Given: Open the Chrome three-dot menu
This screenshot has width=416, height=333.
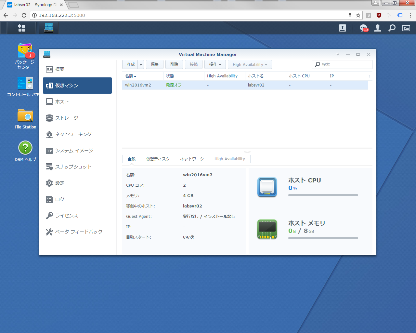Looking at the screenshot, I should click(x=410, y=15).
